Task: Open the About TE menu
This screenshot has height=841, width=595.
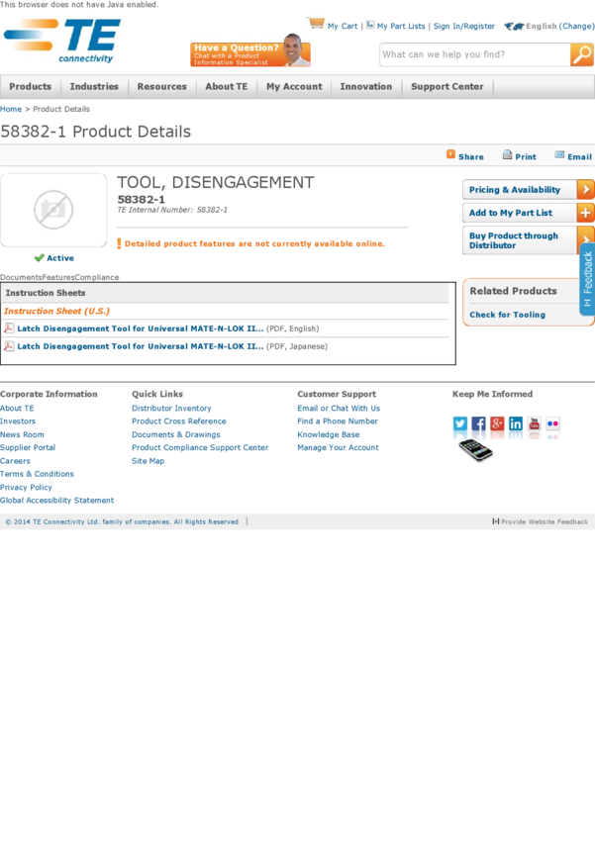Action: [x=227, y=86]
